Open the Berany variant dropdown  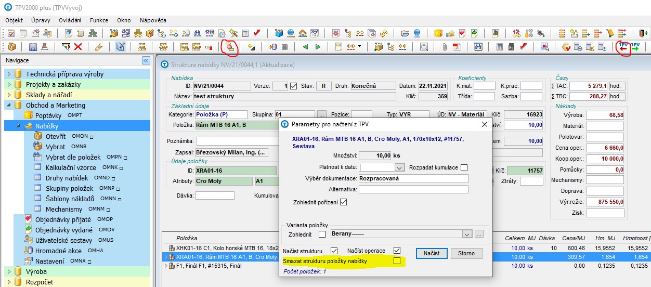click(467, 234)
